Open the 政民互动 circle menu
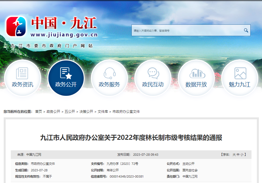Image resolution: width=262 pixels, height=183 pixels. coord(153,78)
